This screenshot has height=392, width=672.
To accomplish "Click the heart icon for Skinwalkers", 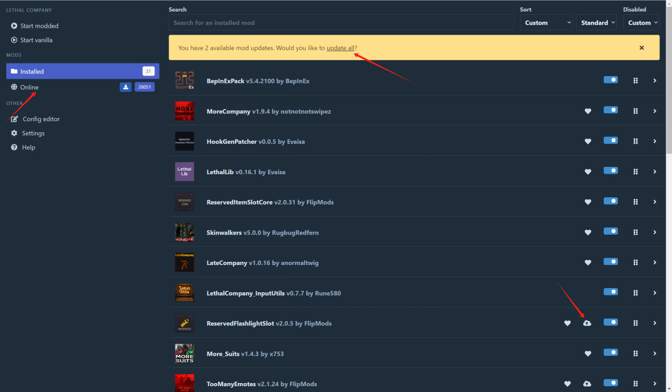I will (588, 232).
